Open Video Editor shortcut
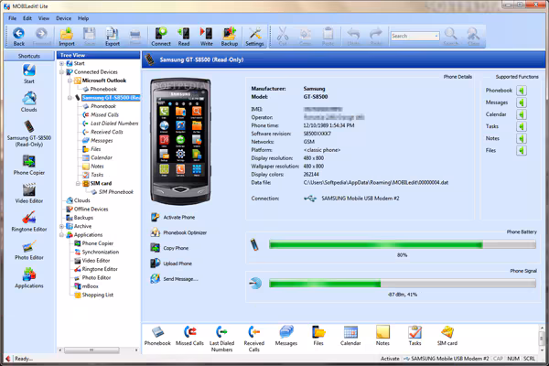Screen dimensions: 549x366 click(x=29, y=193)
